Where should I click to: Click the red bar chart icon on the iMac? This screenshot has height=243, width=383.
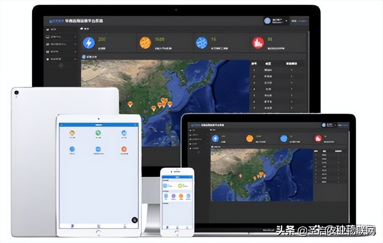point(258,43)
